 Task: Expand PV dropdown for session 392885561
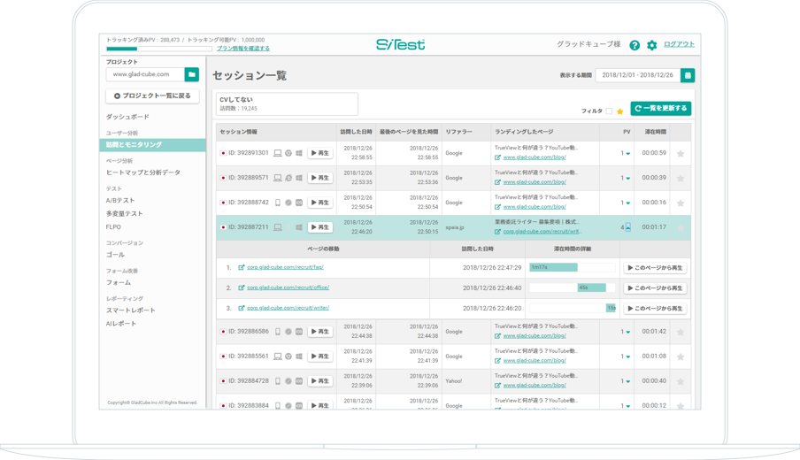coord(628,356)
